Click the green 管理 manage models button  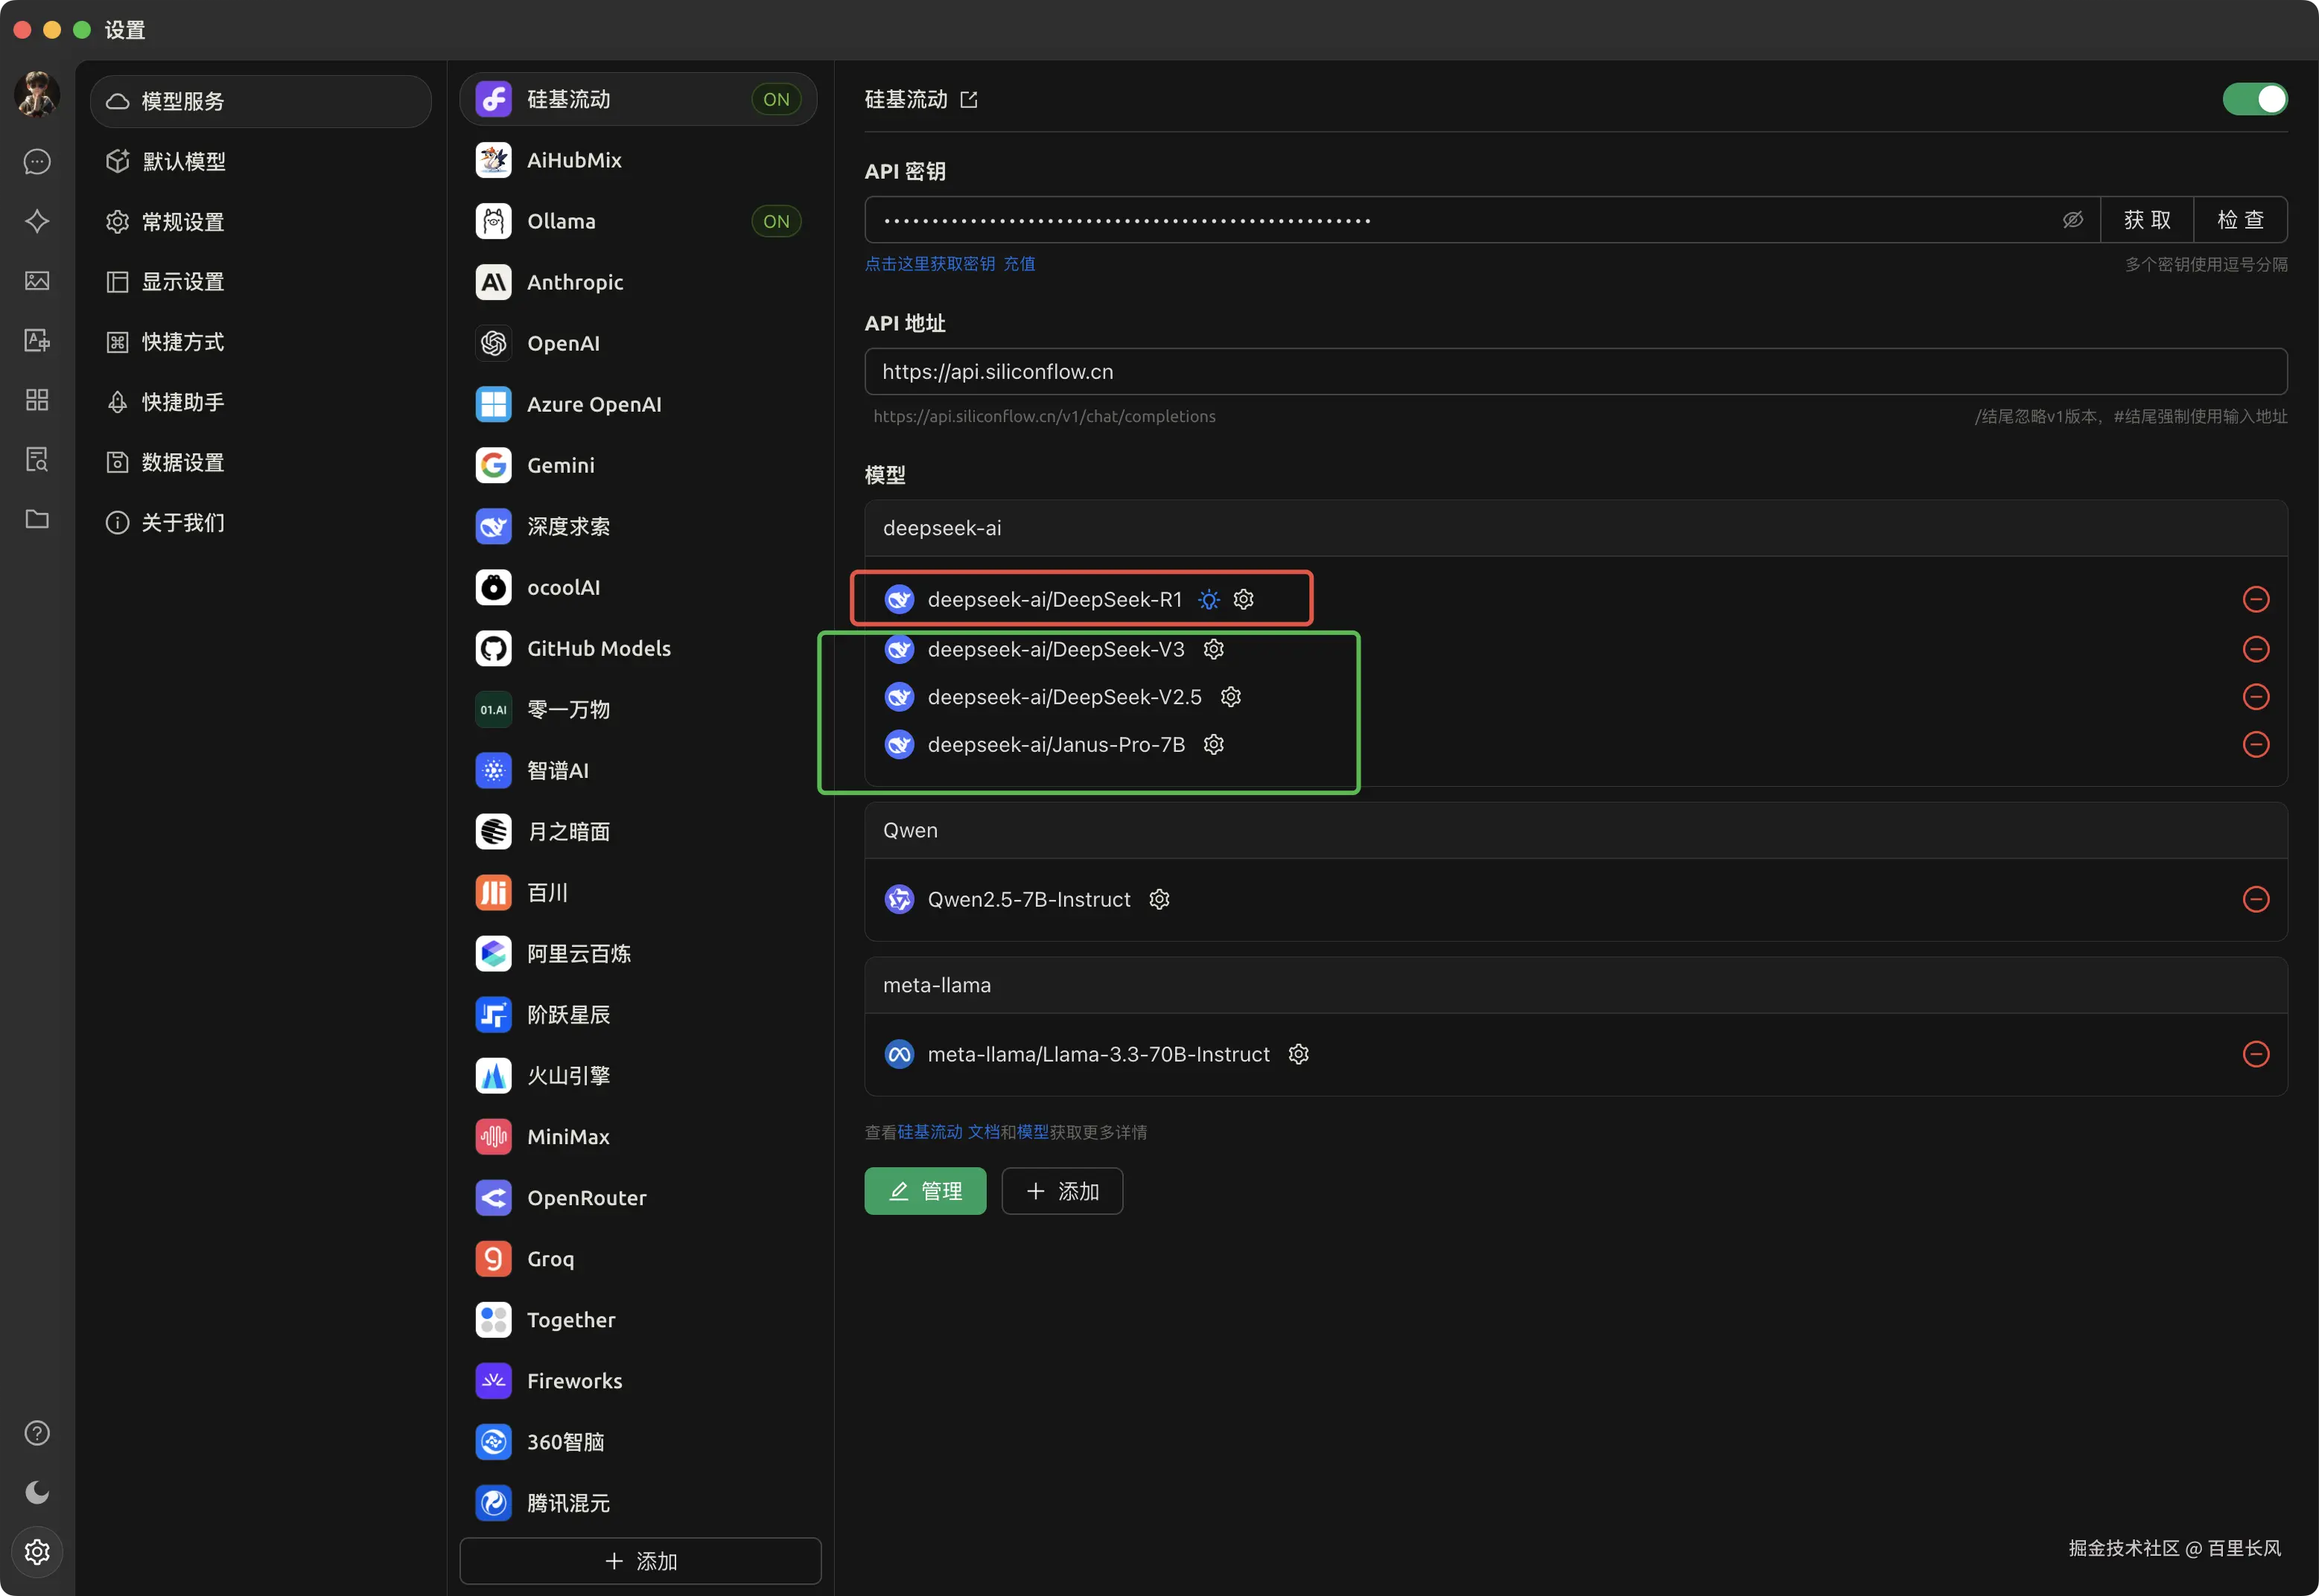[924, 1191]
